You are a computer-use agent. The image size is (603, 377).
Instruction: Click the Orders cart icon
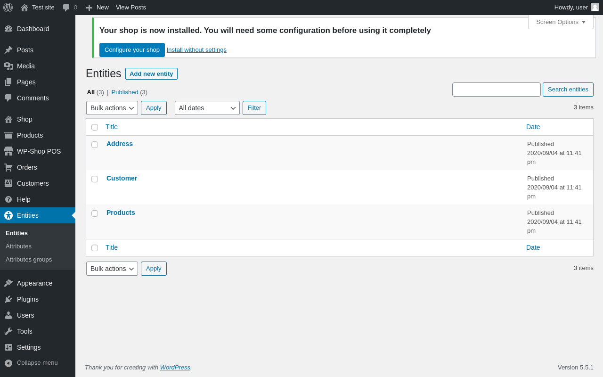pos(8,167)
